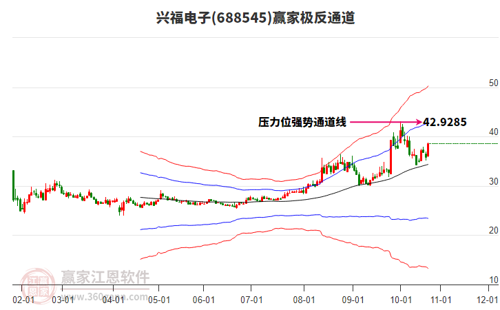The width and height of the screenshot is (500, 310).
Task: Click the x-axis date 03-01
Action: point(63,300)
